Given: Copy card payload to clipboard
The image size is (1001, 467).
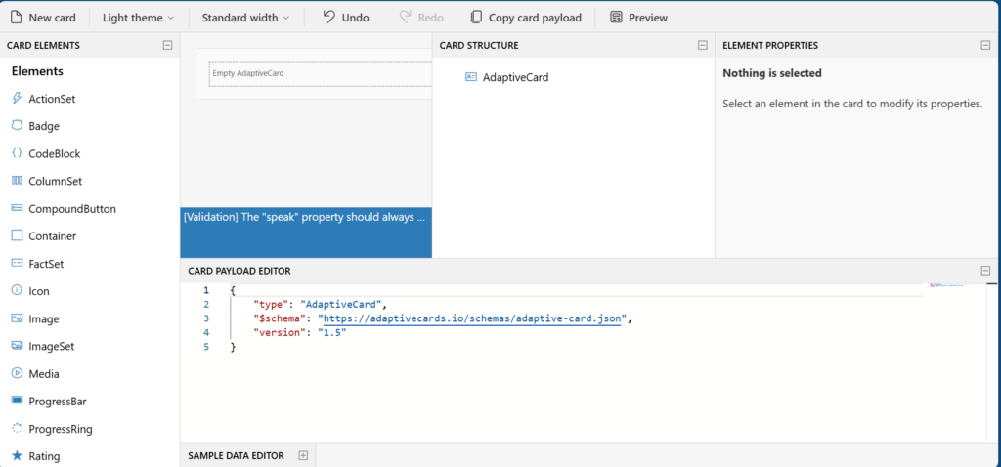Looking at the screenshot, I should pos(526,18).
